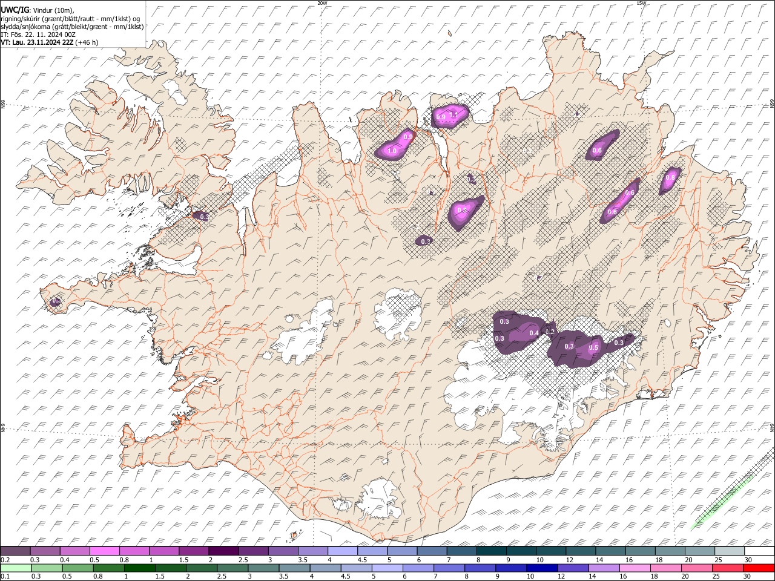Select the light purple 14–16 swatch, lower legend

pos(604,568)
